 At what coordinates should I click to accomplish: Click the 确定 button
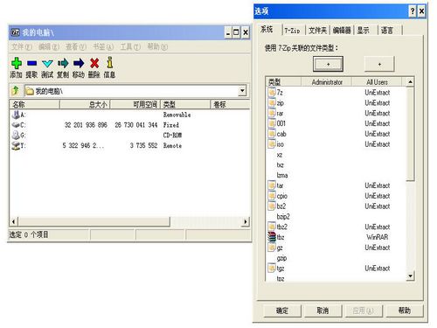click(282, 311)
